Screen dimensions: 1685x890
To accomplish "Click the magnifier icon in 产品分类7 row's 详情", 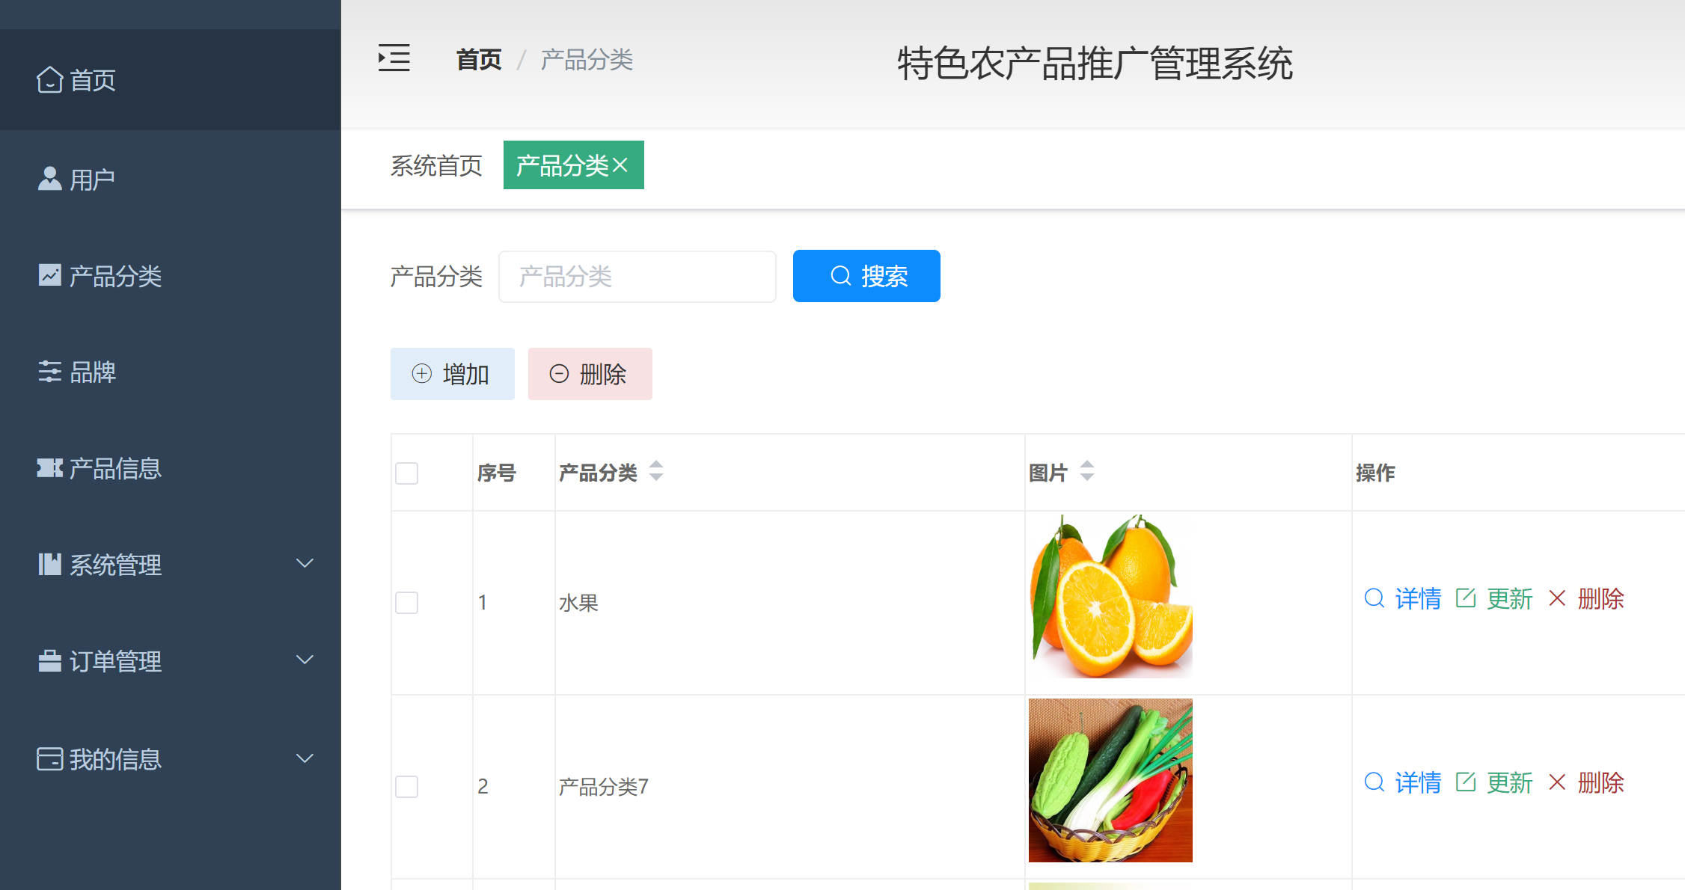I will pyautogui.click(x=1374, y=782).
